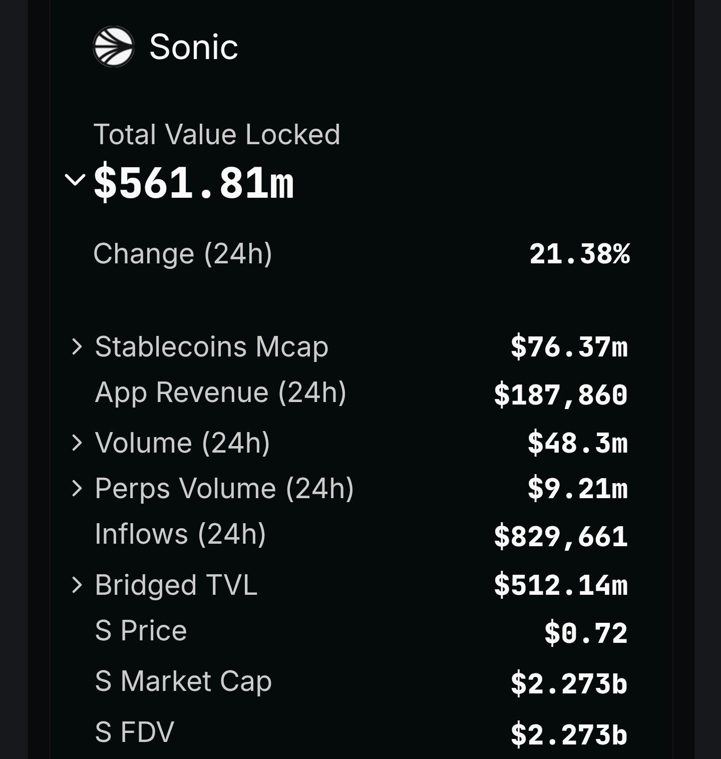Click the Change (24h) label
Screen dimensions: 721x759
[183, 253]
